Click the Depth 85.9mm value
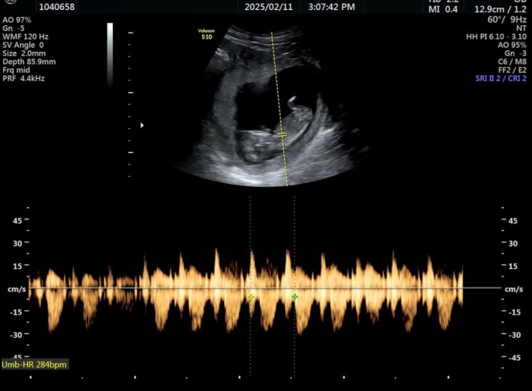 [29, 61]
